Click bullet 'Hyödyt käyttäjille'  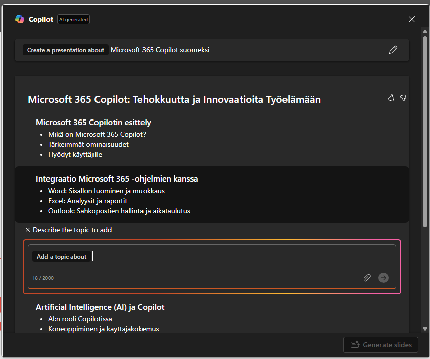point(75,155)
